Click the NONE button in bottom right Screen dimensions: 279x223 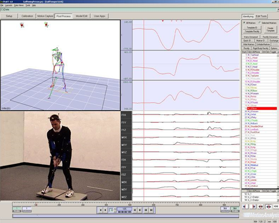tap(276, 207)
